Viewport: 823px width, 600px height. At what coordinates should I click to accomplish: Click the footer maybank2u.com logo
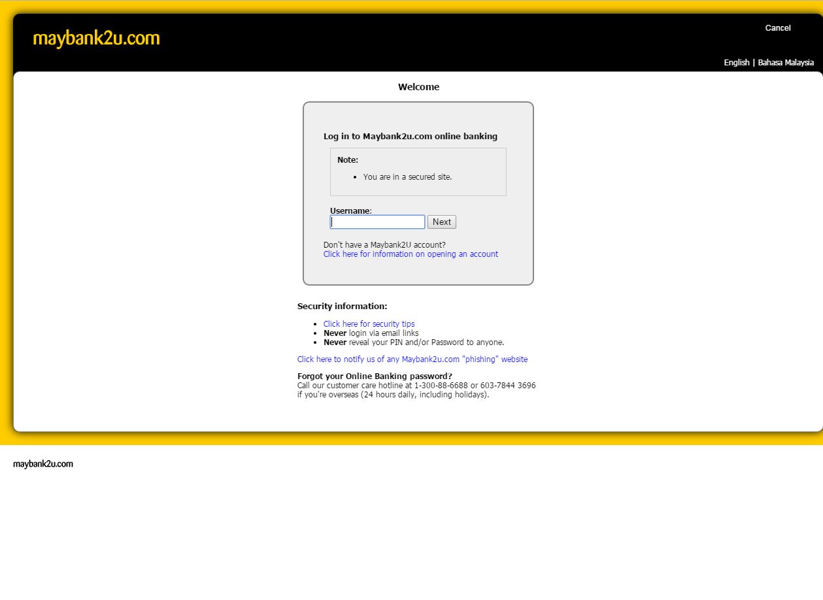point(43,464)
